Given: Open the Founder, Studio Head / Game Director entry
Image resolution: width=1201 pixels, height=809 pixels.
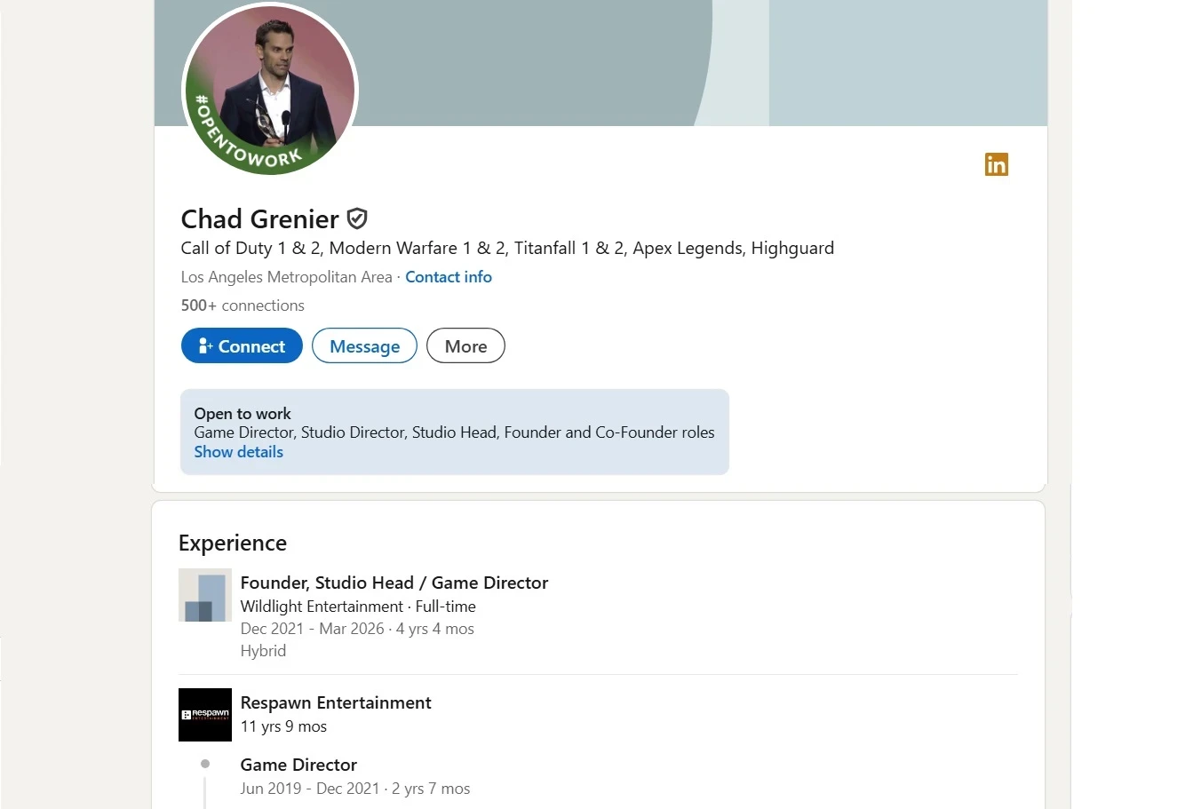Looking at the screenshot, I should 394,583.
